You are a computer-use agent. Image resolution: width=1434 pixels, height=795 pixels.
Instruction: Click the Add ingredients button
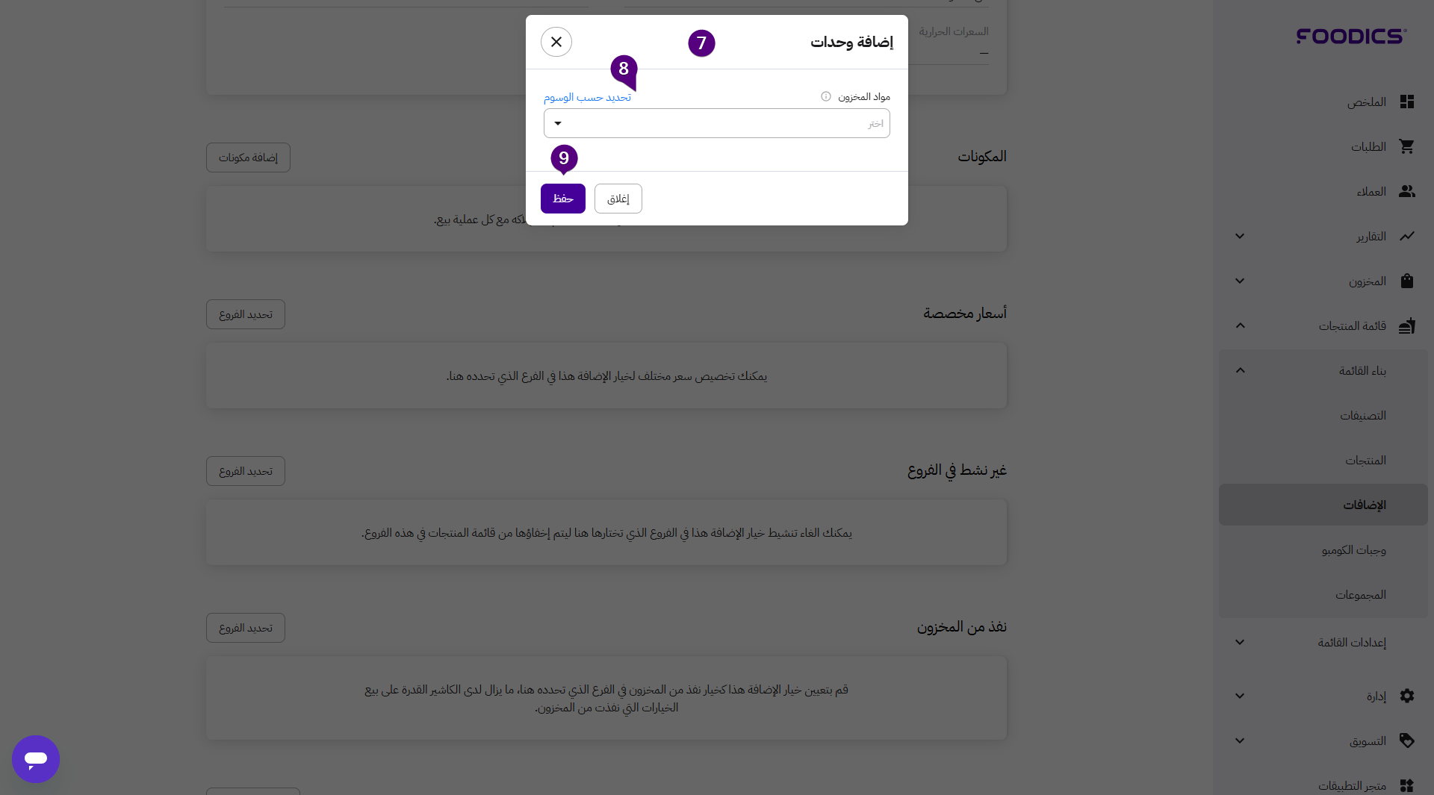click(x=248, y=158)
